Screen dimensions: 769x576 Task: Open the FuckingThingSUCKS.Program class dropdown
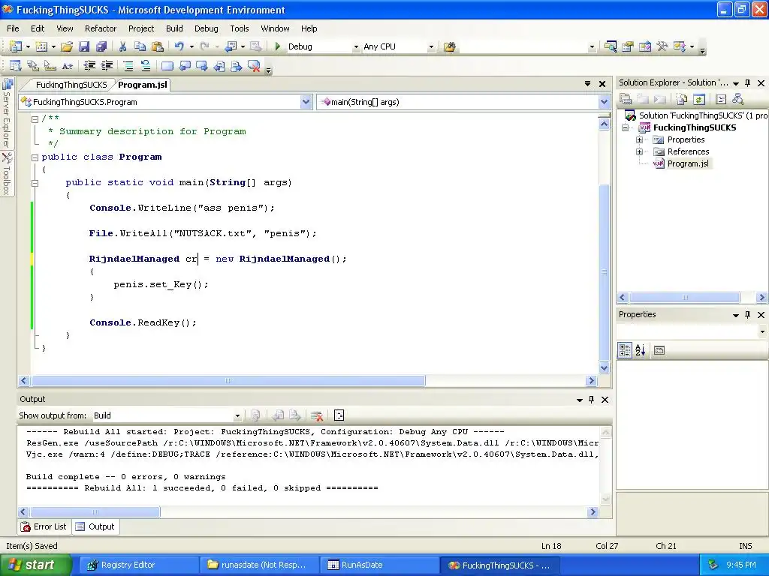[x=306, y=102]
